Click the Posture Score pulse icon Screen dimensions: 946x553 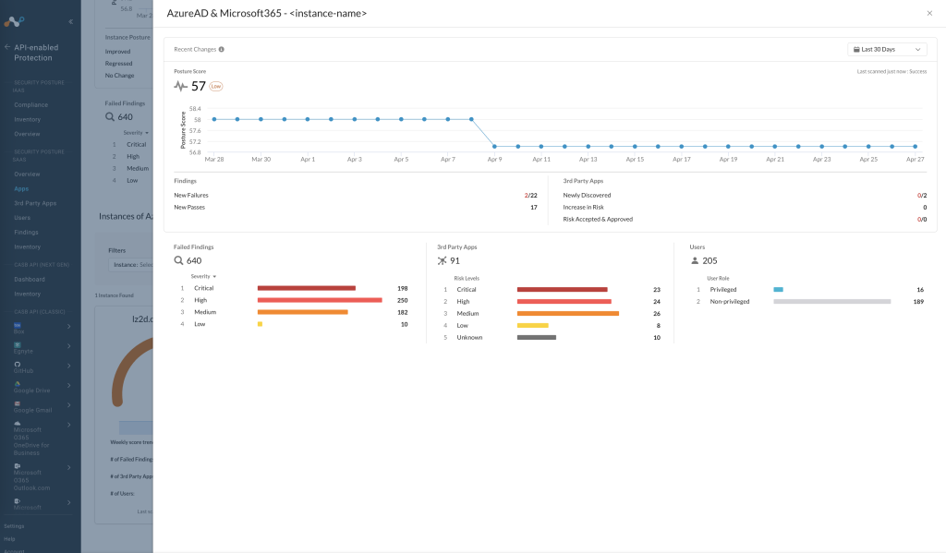[x=180, y=86]
